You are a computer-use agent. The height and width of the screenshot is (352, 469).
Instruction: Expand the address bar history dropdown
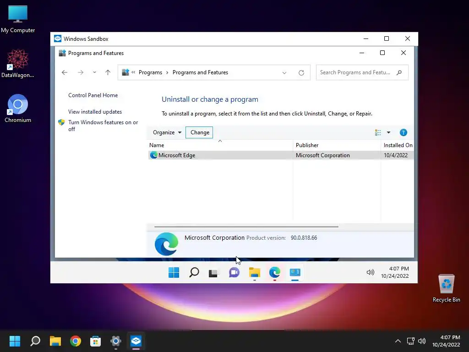[x=284, y=73]
